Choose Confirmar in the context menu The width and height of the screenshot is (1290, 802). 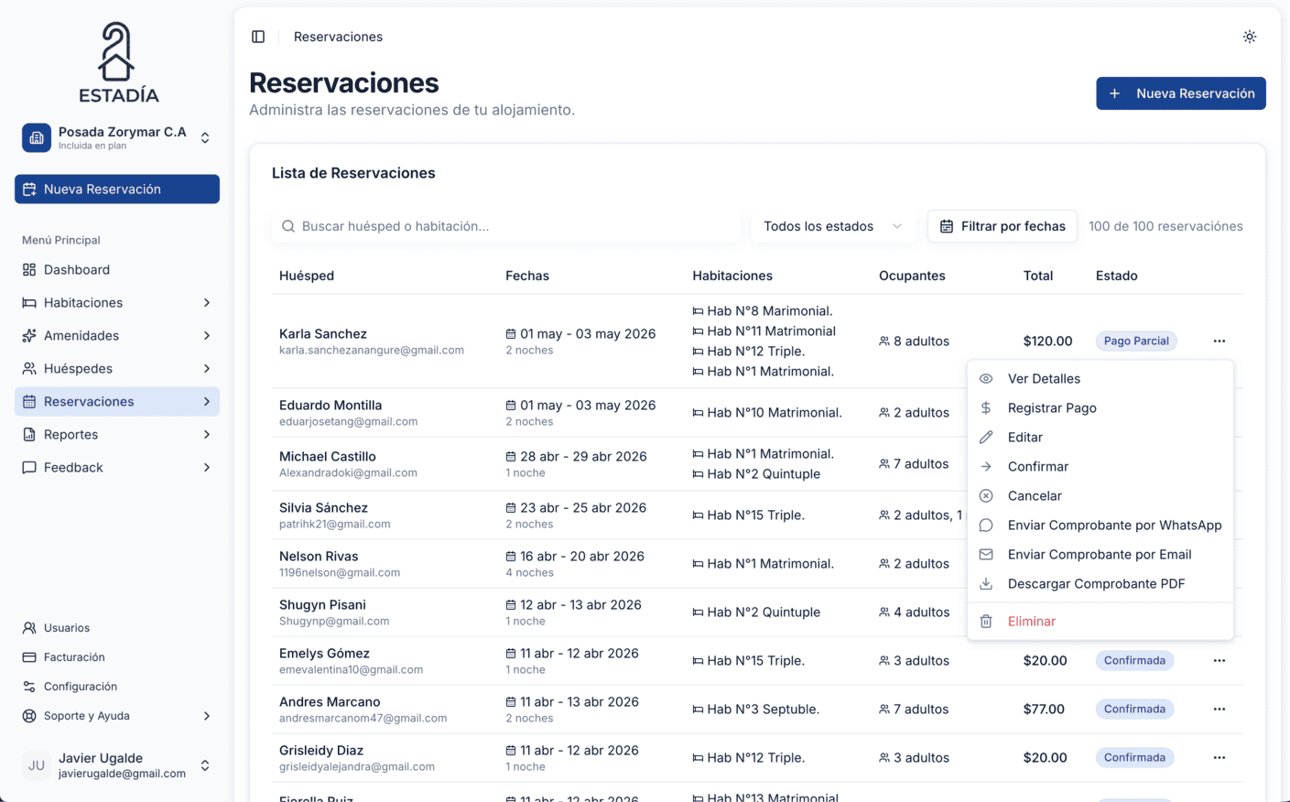click(1100, 467)
